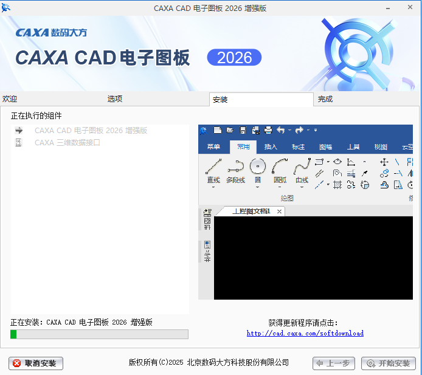Click the 图幅 tab in the preview ribbon
The width and height of the screenshot is (422, 375).
326,147
